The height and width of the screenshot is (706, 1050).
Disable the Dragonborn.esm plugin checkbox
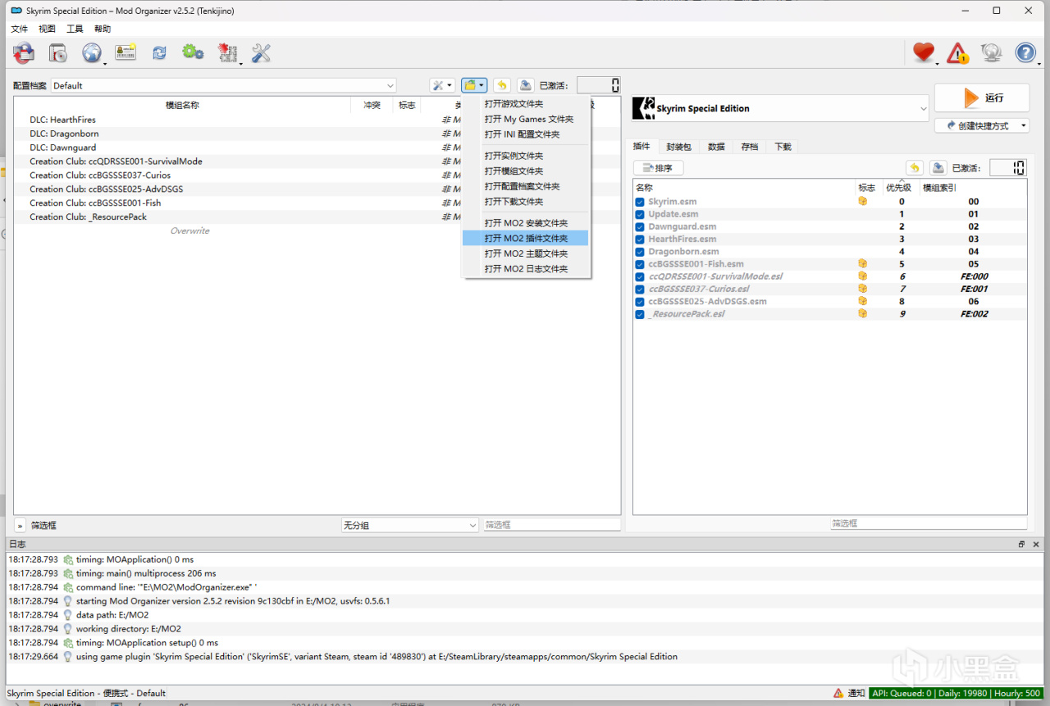coord(640,252)
